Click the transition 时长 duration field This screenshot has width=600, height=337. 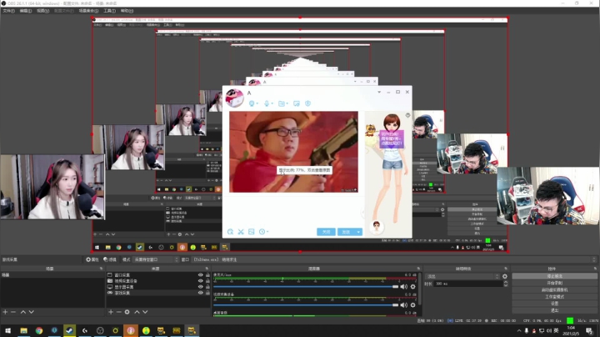tap(468, 284)
